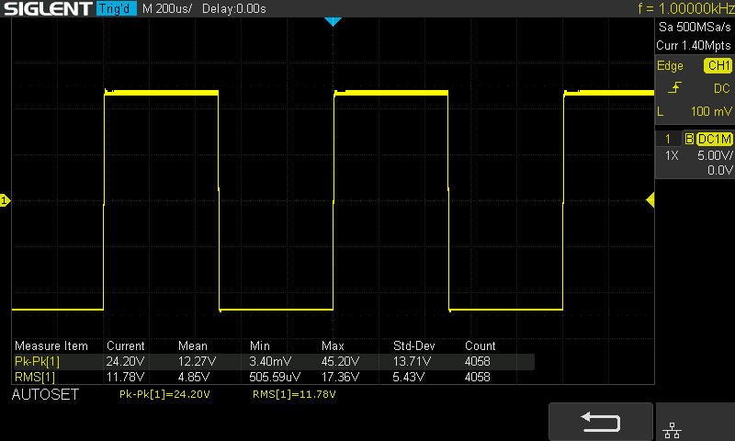This screenshot has width=735, height=441.
Task: Click the Curr 1.40Mpts memory depth text
Action: point(694,45)
